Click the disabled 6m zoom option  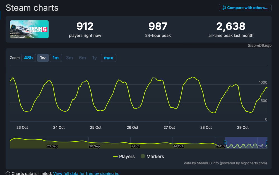click(82, 58)
